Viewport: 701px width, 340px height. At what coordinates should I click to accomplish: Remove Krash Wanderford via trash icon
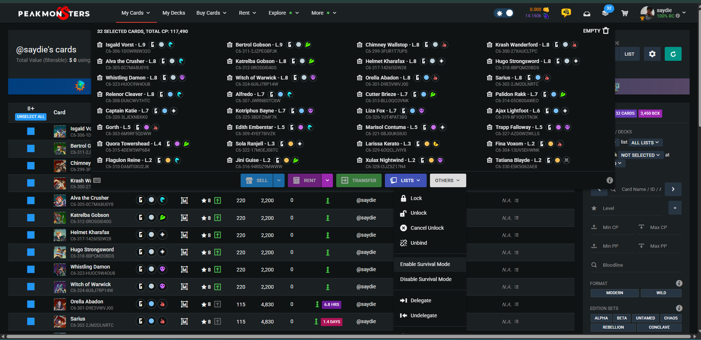490,45
